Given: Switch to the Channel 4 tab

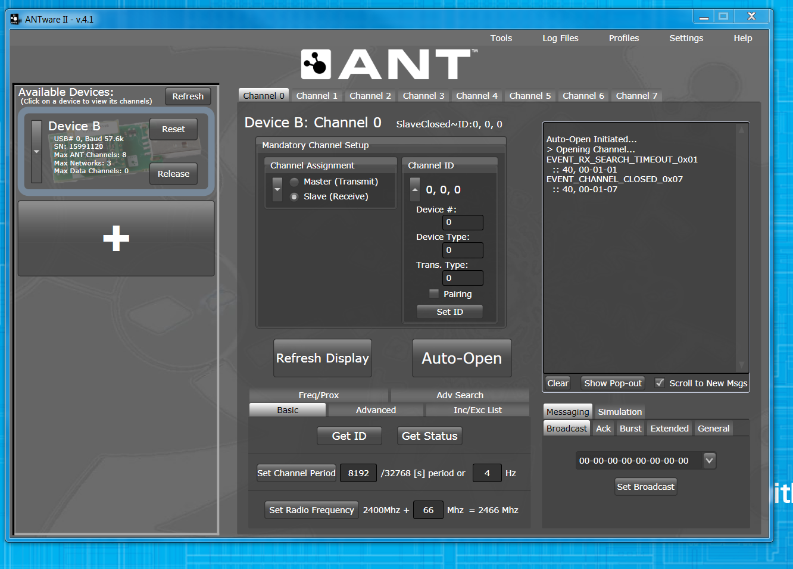Looking at the screenshot, I should pos(477,96).
